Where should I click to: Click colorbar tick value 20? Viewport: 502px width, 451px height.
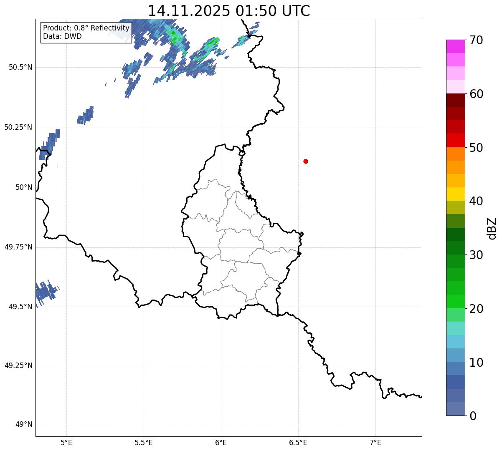[x=476, y=309]
